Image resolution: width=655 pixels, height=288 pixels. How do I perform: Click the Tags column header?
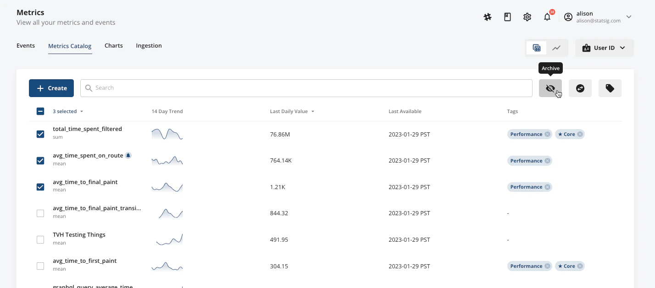click(x=512, y=111)
